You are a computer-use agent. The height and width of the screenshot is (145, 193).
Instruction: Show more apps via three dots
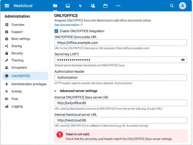click(118, 6)
